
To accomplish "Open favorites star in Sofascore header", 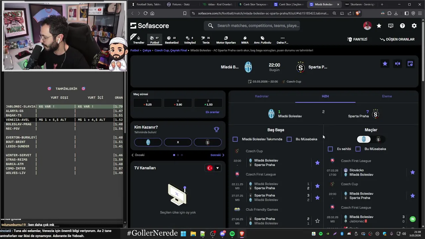I will [x=379, y=26].
